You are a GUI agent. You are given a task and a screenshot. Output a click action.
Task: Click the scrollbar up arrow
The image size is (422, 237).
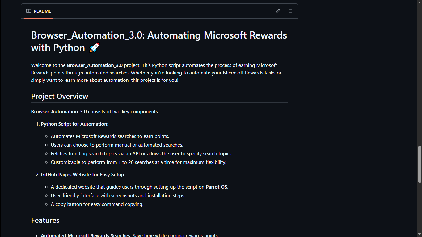pos(420,2)
